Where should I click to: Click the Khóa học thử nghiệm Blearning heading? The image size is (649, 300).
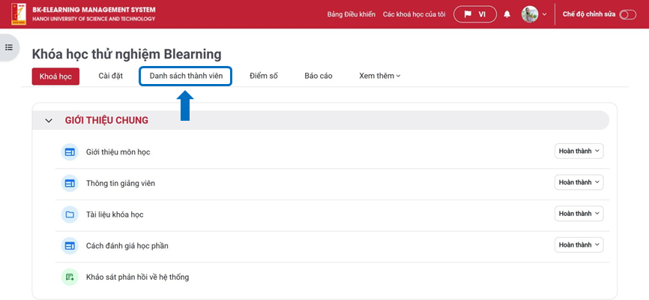(127, 54)
